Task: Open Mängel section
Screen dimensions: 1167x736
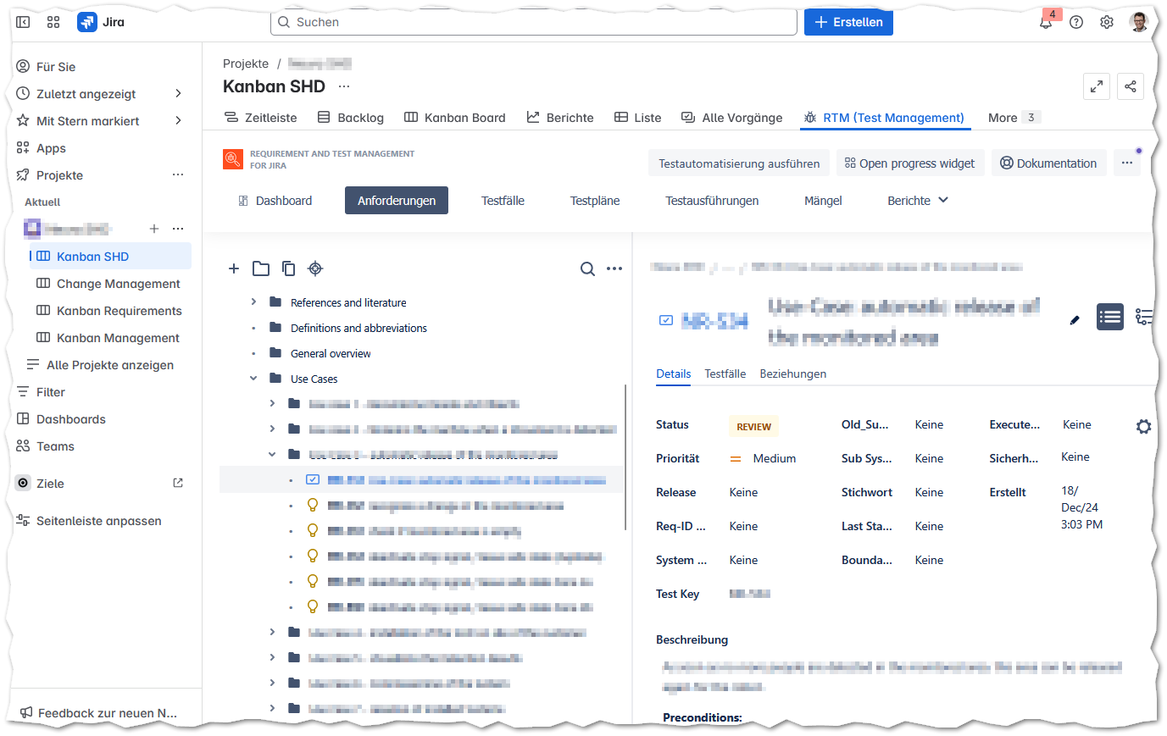Action: click(823, 201)
